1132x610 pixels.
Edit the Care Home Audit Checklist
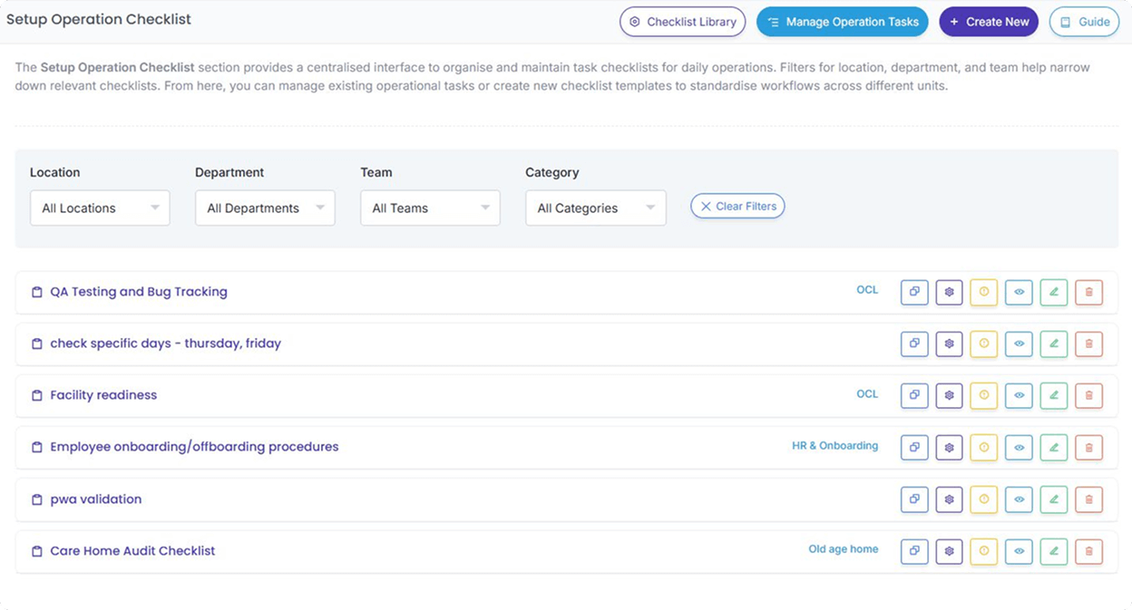1054,551
